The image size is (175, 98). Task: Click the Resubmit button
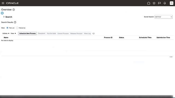[x=42, y=33]
